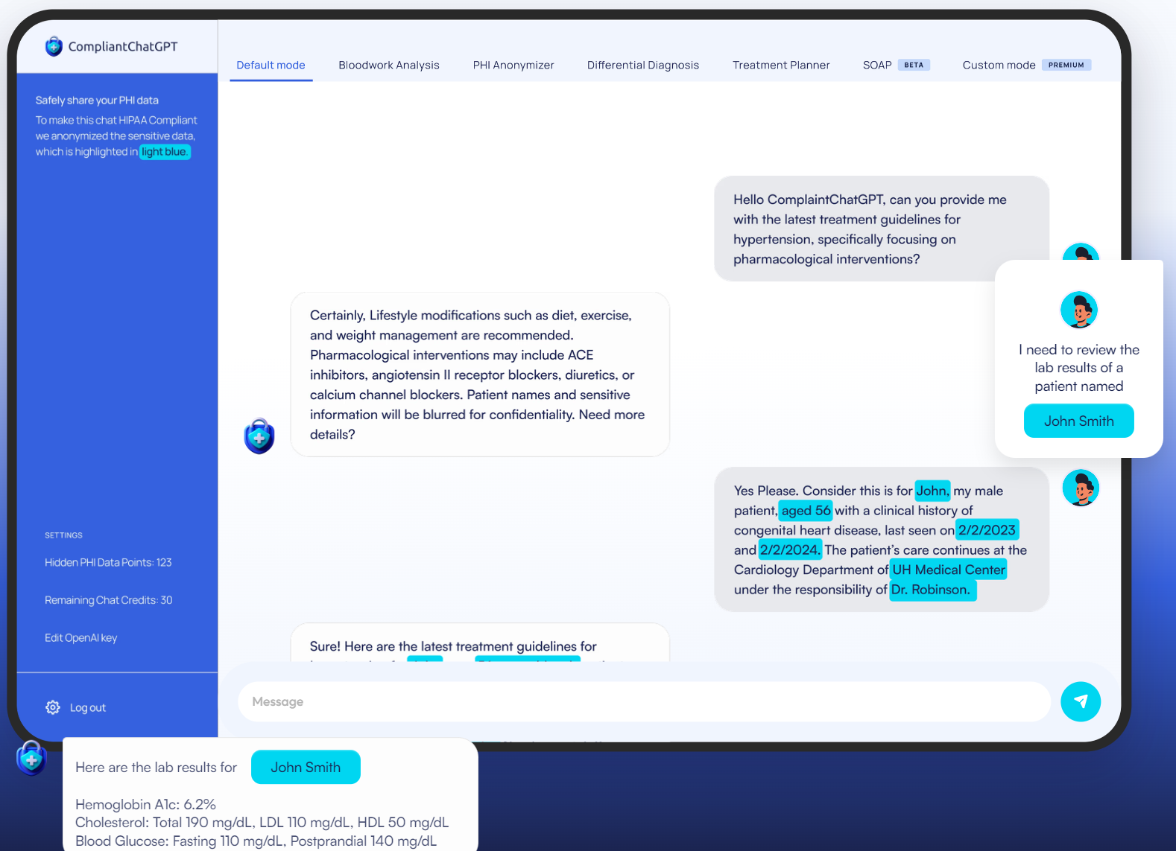Viewport: 1176px width, 851px height.
Task: Click the CompliantChatGPT title text
Action: [x=123, y=46]
